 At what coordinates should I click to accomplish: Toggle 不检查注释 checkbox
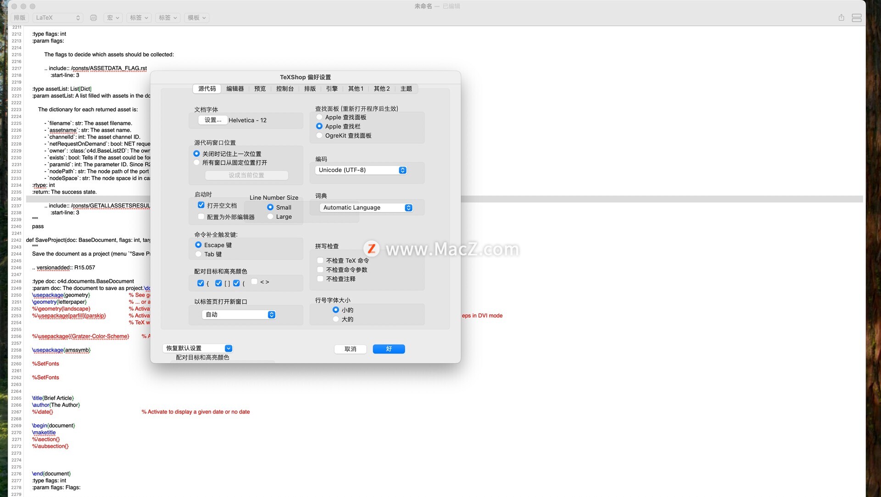coord(320,279)
